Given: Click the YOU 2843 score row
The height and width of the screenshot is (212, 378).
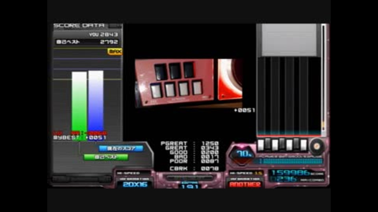Looking at the screenshot, I should [x=104, y=35].
